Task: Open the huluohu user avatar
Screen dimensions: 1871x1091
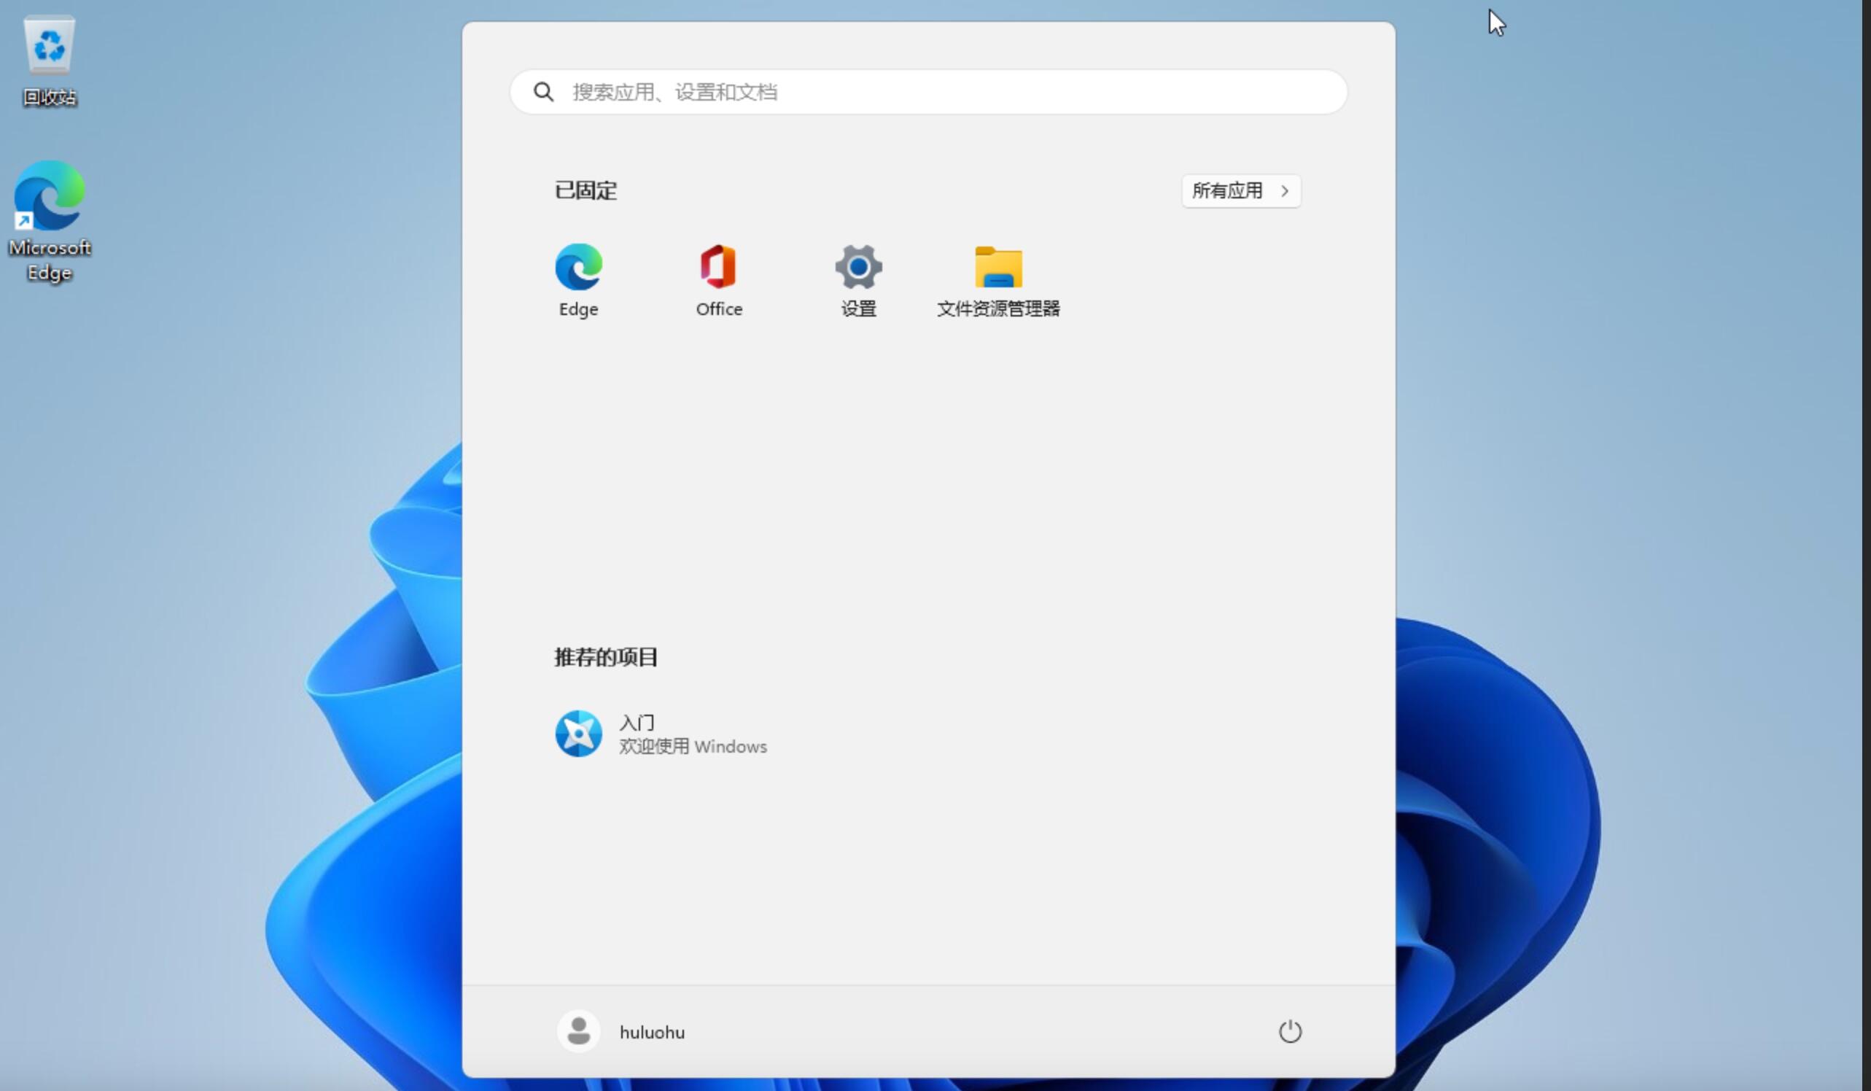Action: tap(578, 1032)
